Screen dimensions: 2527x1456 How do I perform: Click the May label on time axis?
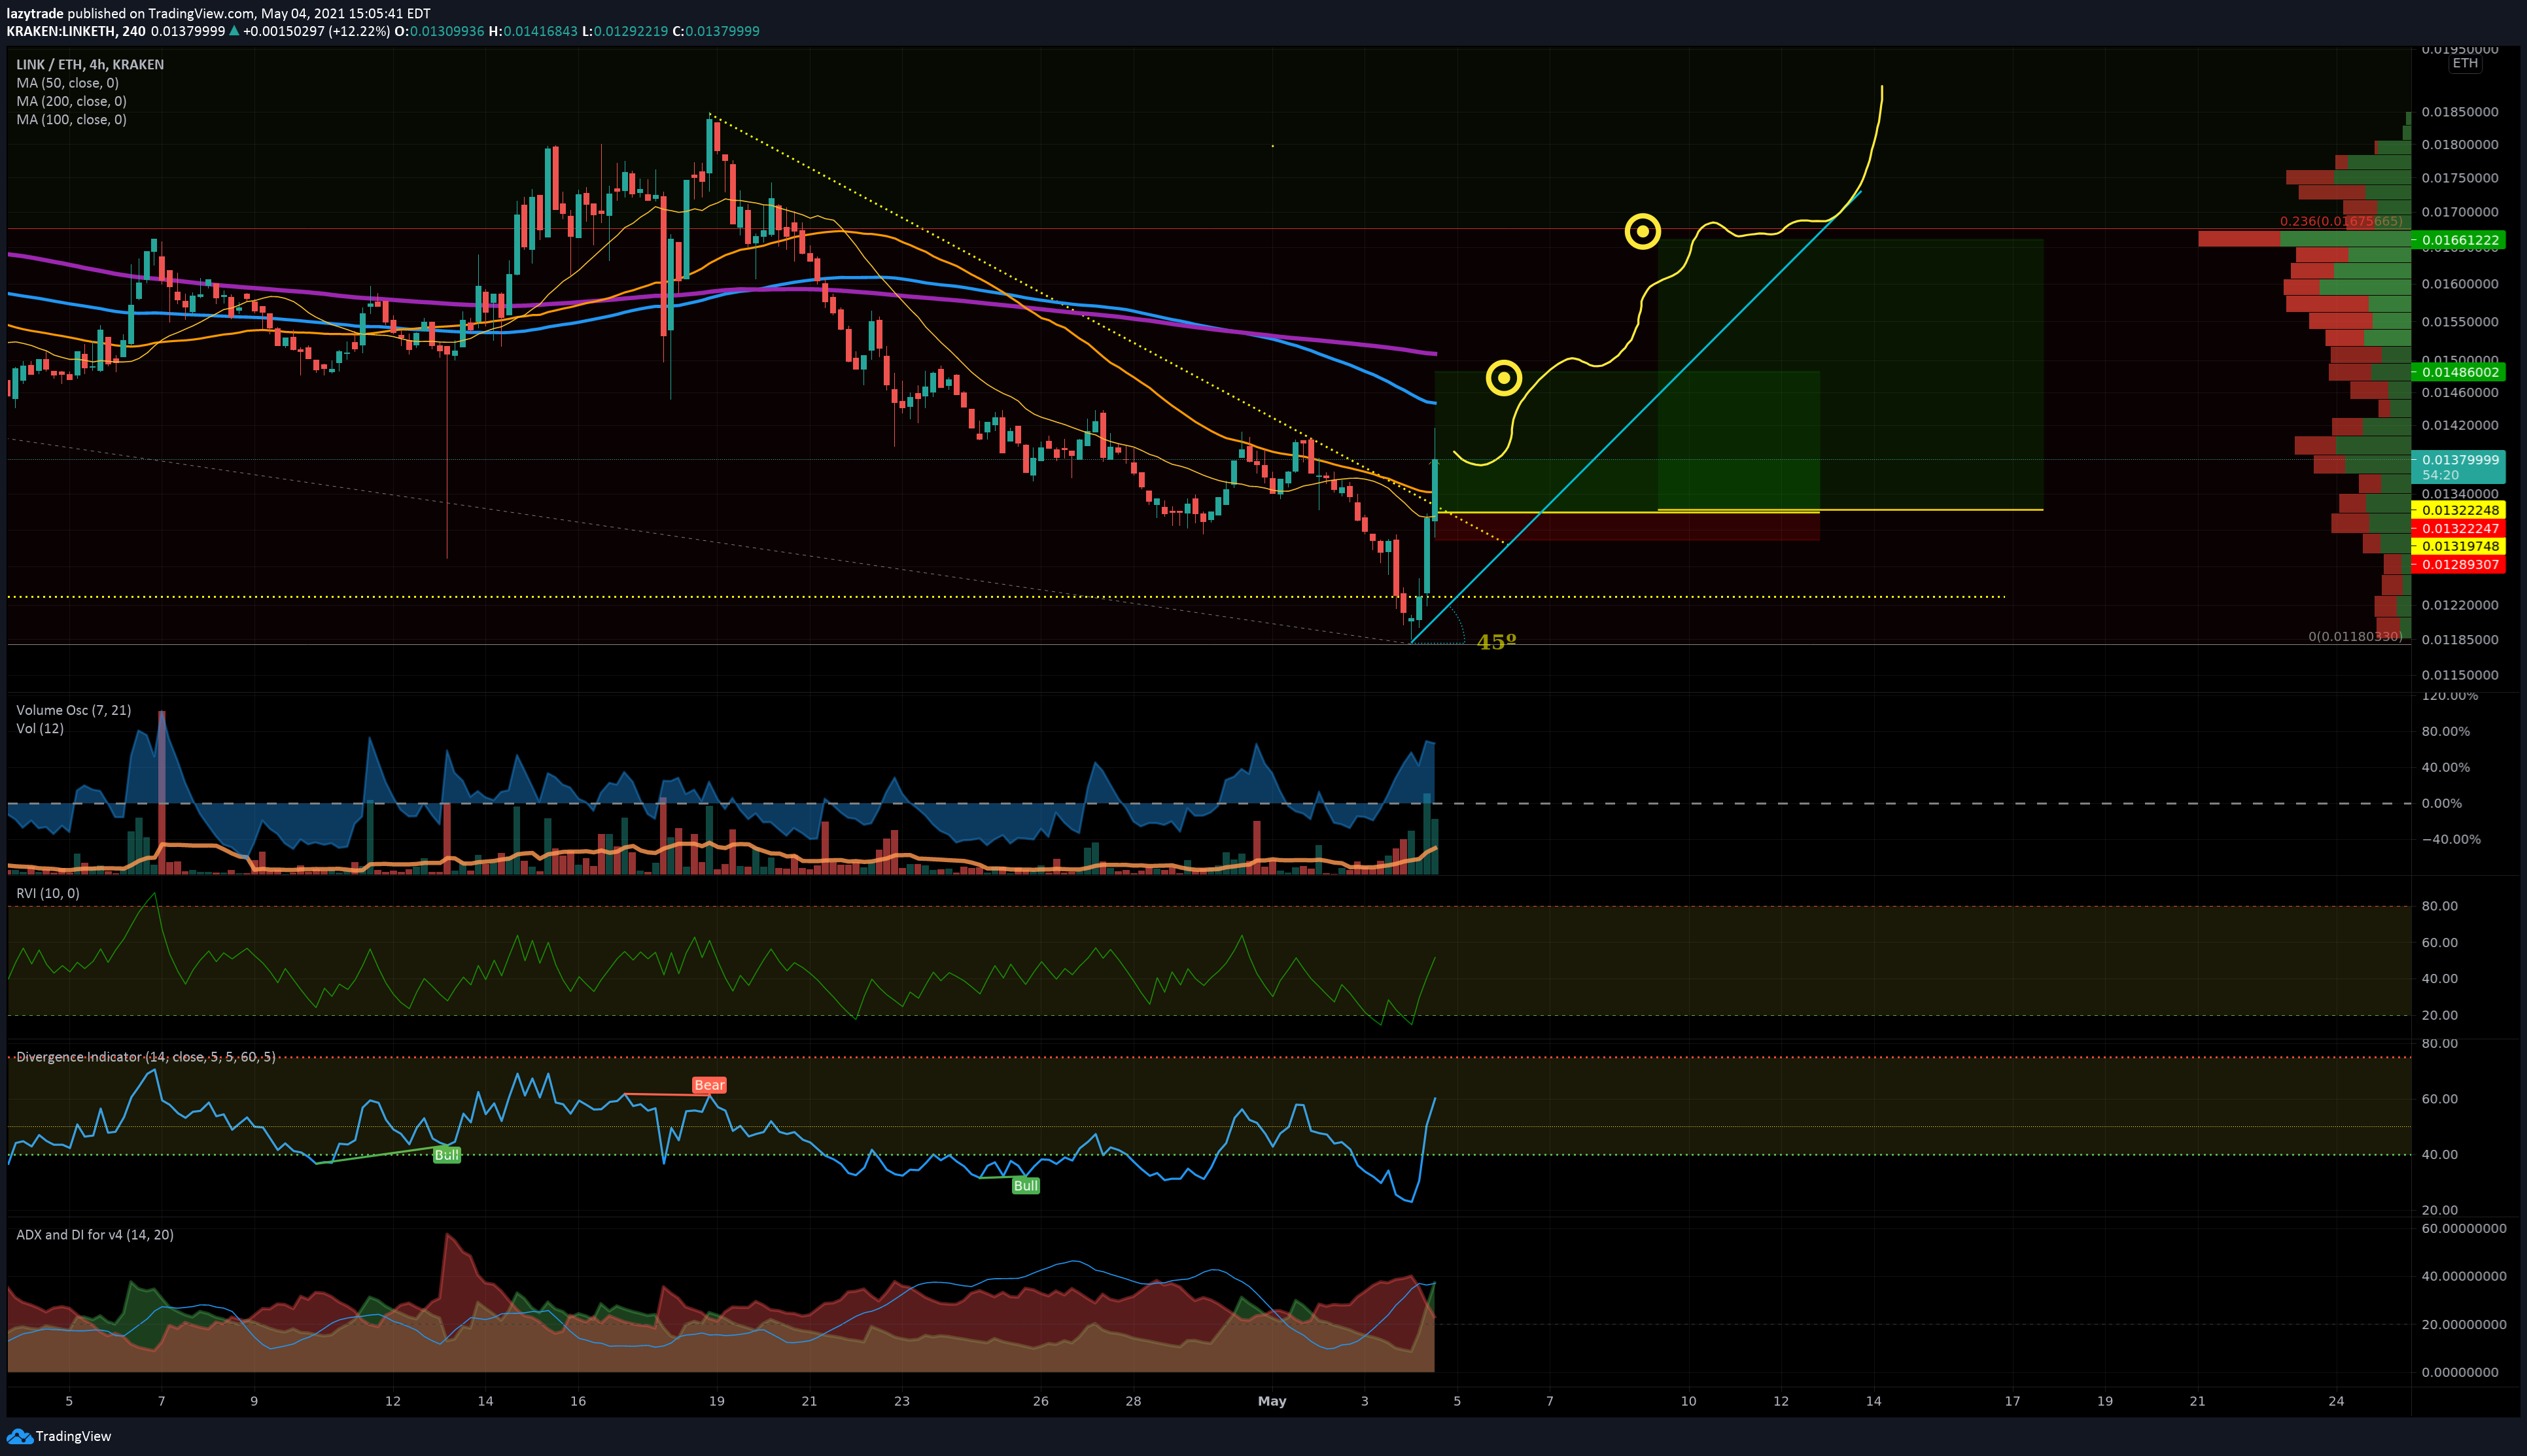[x=1271, y=1401]
